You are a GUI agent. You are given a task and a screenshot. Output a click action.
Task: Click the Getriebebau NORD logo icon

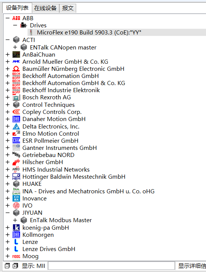[x=16, y=154]
